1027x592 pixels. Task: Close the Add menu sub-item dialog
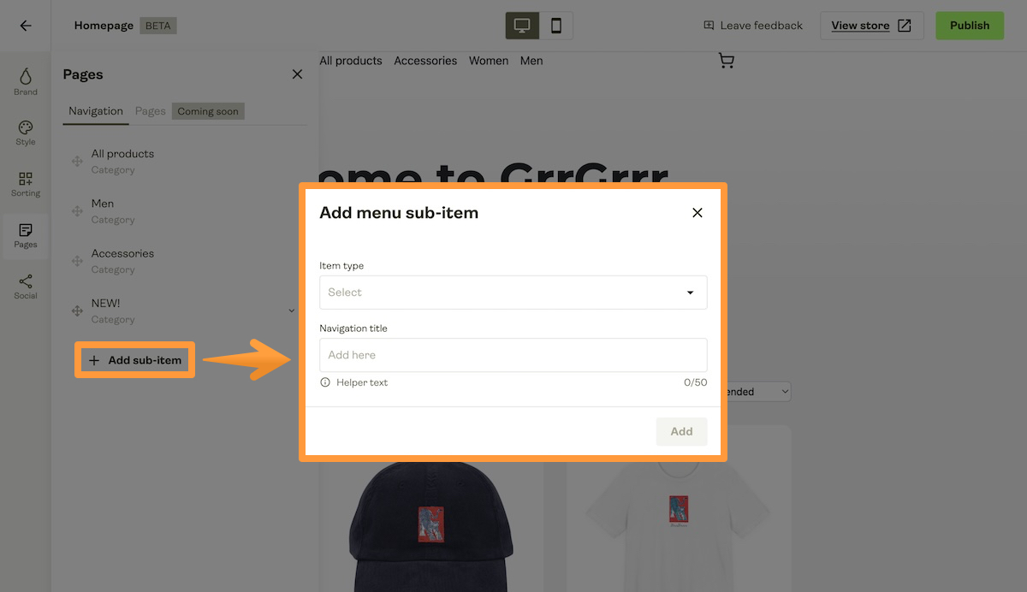(698, 213)
